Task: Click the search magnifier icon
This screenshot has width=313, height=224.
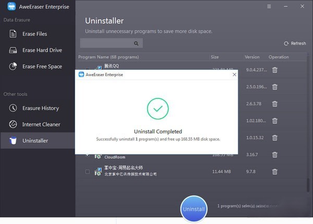Action: 136,43
